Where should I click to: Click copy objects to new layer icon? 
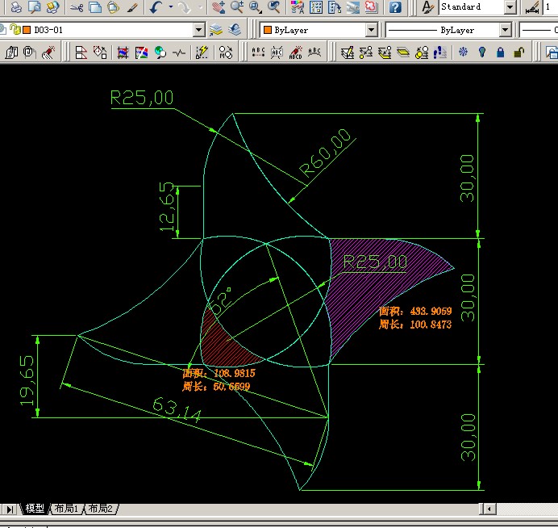(422, 52)
